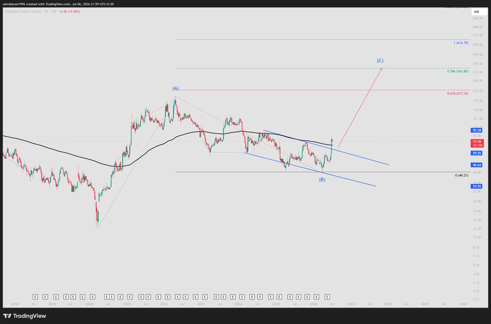Click the earliest earnings E marker
491x324 pixels.
[x=35, y=297]
